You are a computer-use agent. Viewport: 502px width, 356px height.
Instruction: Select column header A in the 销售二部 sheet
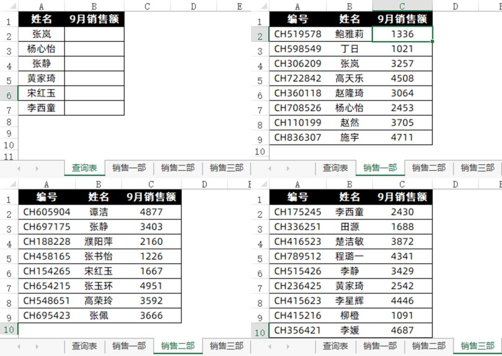(x=46, y=184)
